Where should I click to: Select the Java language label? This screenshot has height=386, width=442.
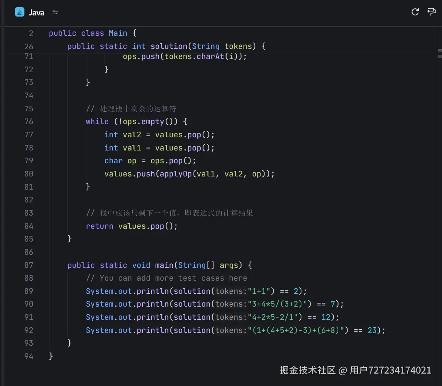click(x=37, y=13)
